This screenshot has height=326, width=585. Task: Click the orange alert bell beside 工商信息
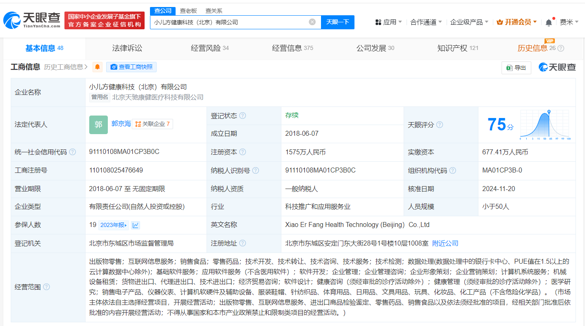[x=97, y=67]
